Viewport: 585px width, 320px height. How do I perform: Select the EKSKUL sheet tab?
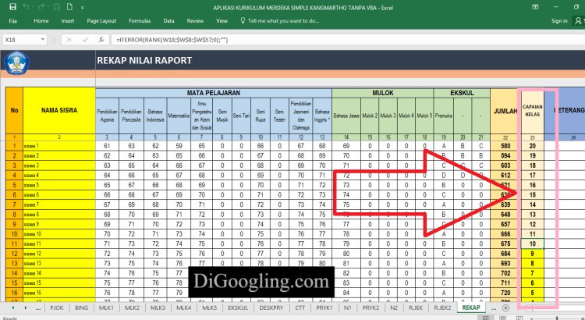[x=236, y=308]
